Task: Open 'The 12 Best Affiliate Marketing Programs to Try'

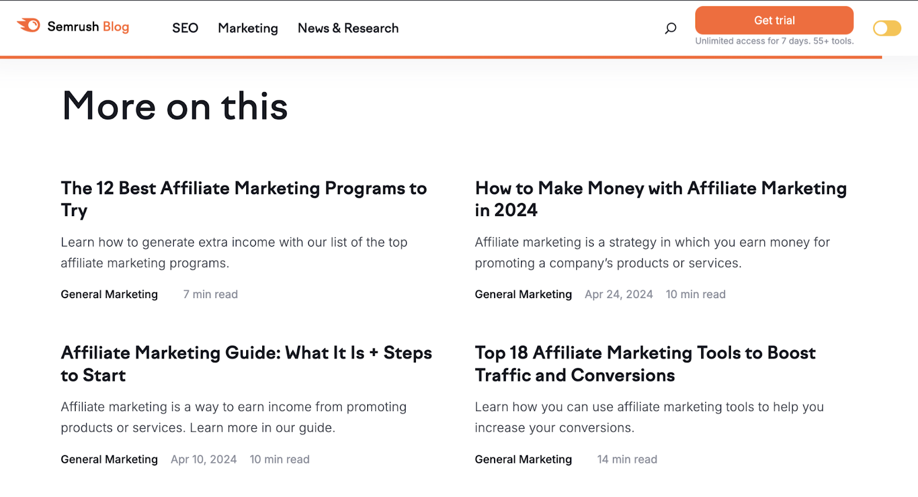Action: (243, 199)
